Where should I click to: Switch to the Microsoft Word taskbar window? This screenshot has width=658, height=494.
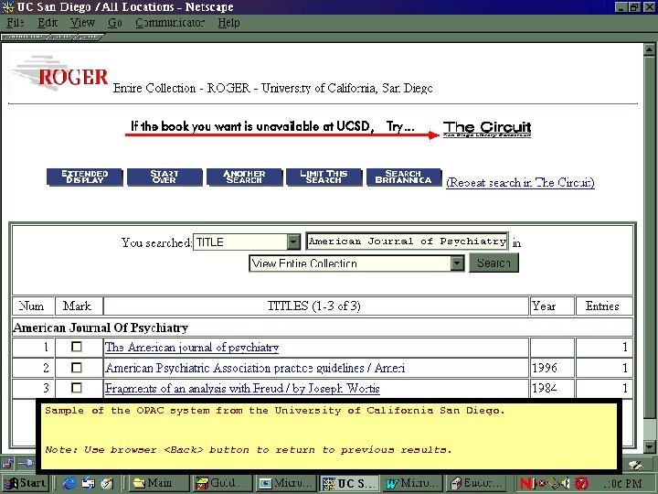point(412,483)
